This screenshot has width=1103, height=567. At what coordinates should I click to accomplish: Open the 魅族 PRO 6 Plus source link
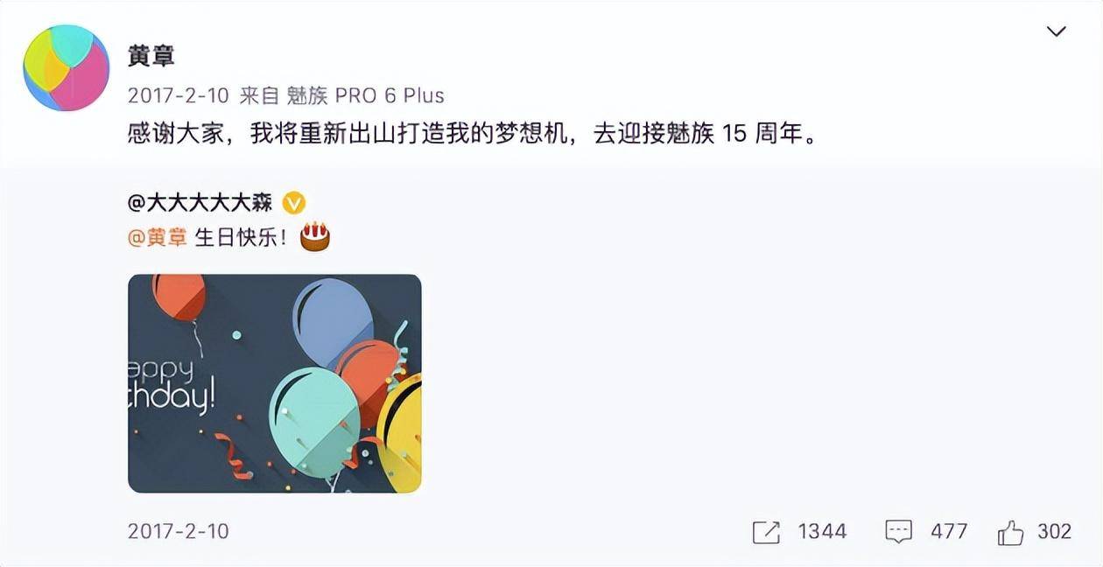pyautogui.click(x=366, y=95)
